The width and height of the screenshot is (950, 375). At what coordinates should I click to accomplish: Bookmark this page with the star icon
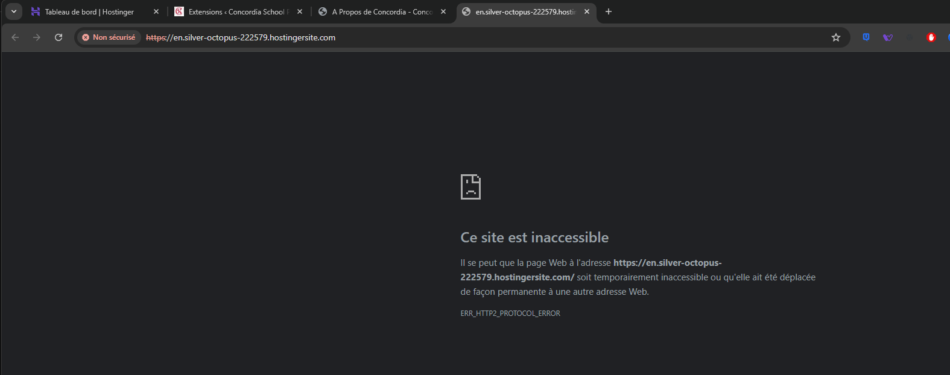(836, 37)
